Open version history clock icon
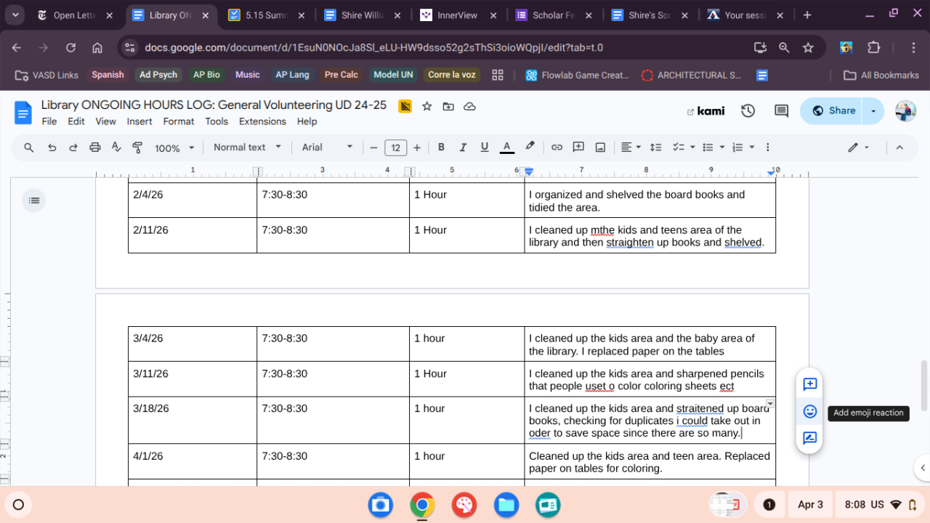This screenshot has width=930, height=523. (748, 111)
